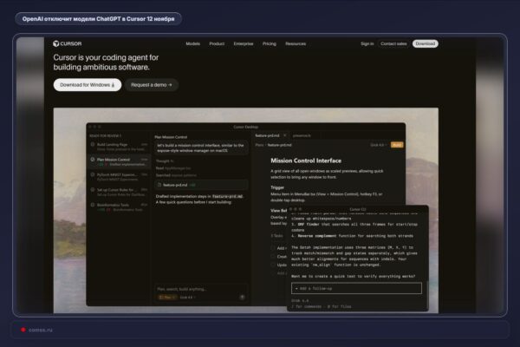Viewport: 520px width, 347px height.
Task: Click the headline about OpenAI and Cursor
Action: point(98,19)
